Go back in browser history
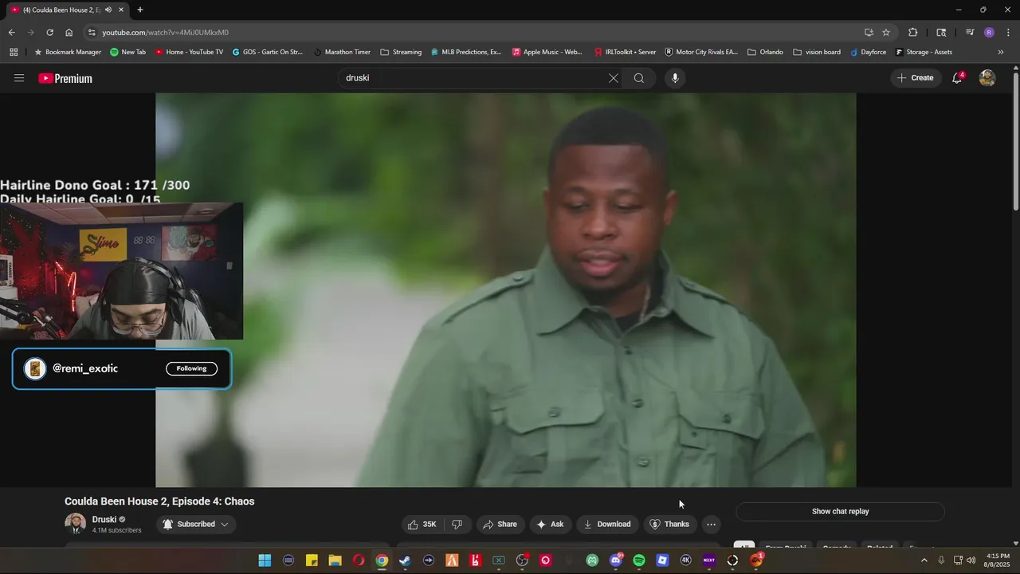 11,32
